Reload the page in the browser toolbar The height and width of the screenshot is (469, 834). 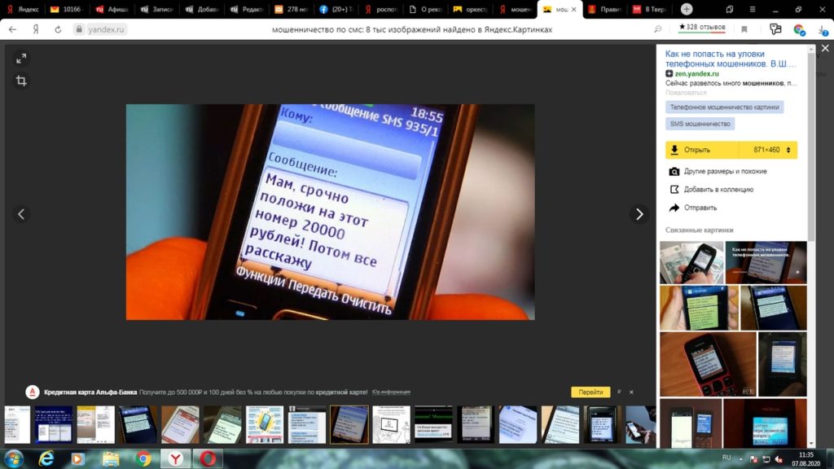pyautogui.click(x=58, y=28)
